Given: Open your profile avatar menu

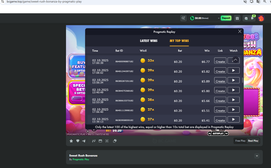Looking at the screenshot, I should 261,18.
